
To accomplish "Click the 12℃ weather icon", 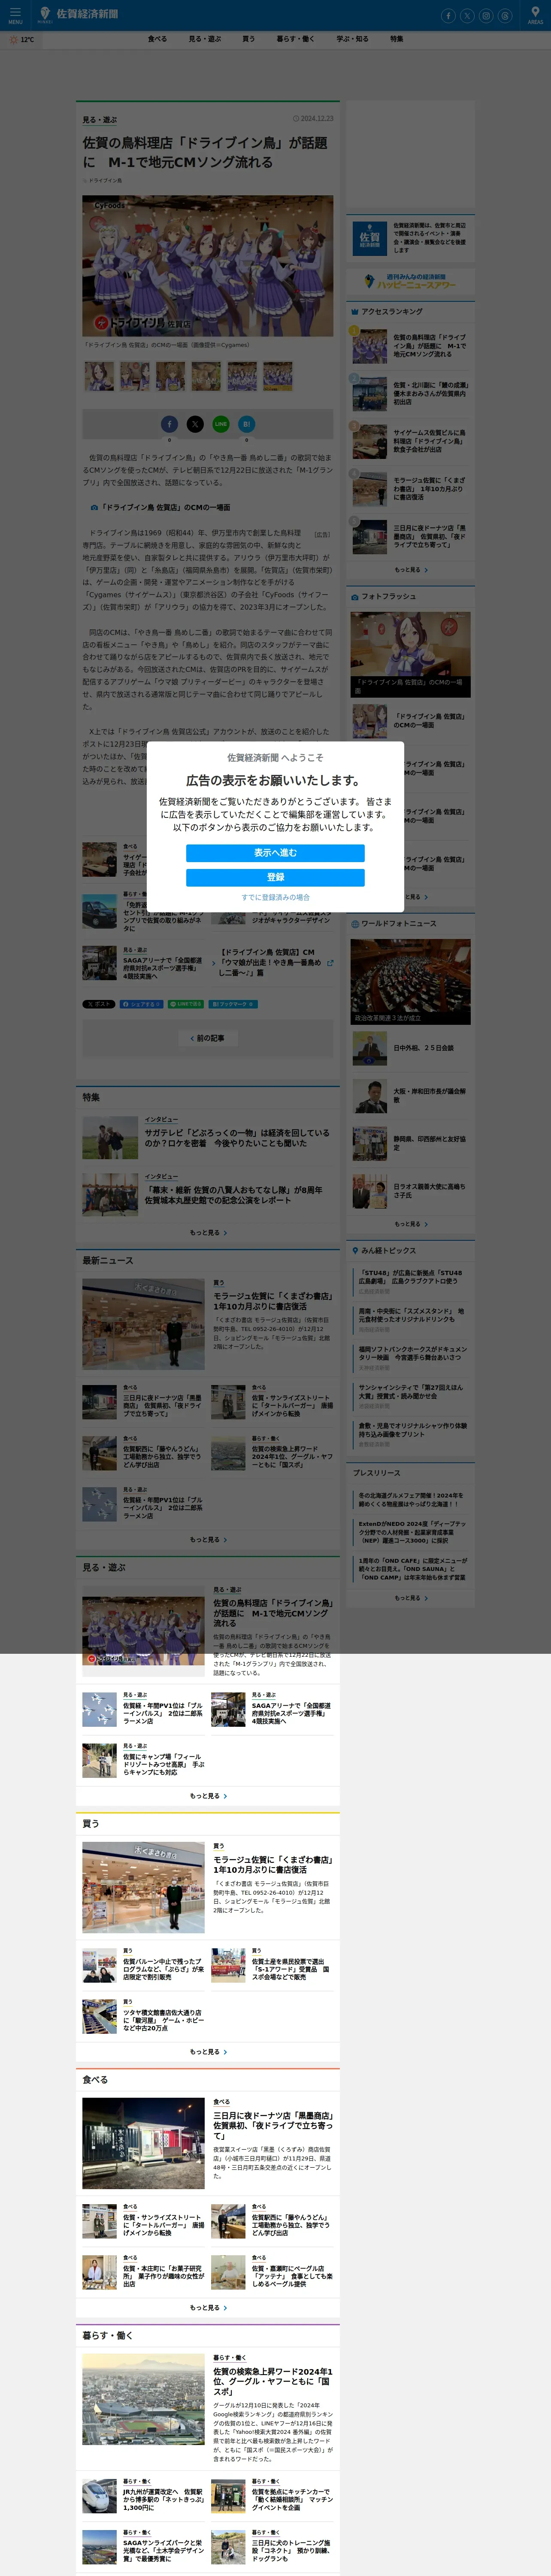I will [14, 40].
